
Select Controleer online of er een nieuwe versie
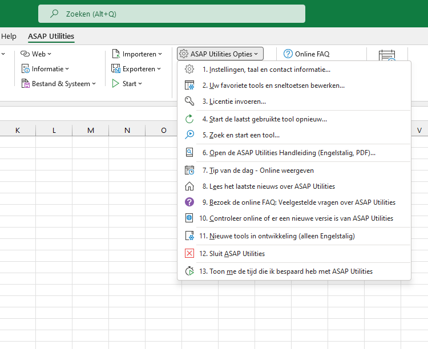point(294,218)
